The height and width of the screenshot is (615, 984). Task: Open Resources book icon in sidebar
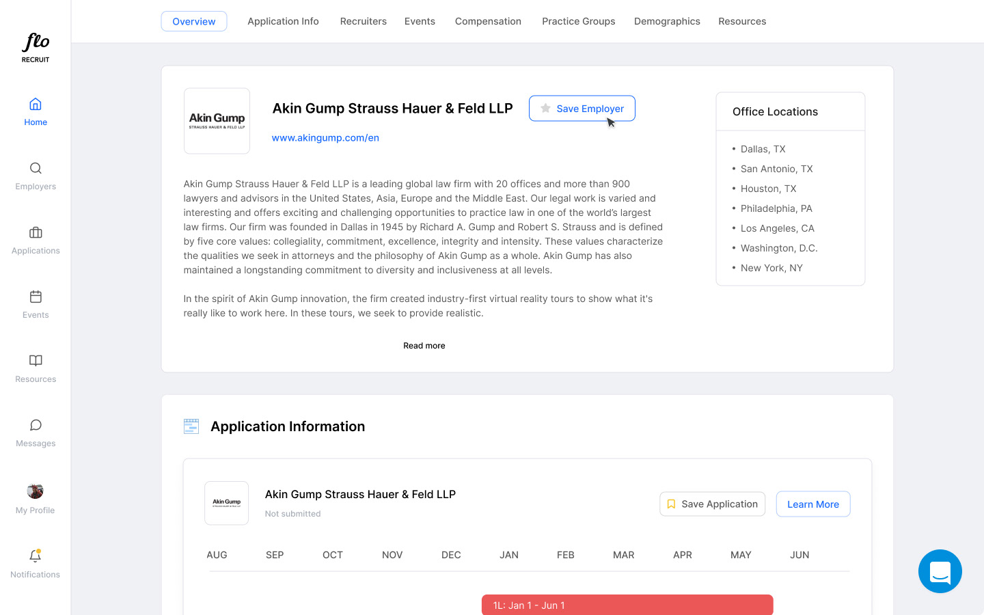tap(36, 361)
